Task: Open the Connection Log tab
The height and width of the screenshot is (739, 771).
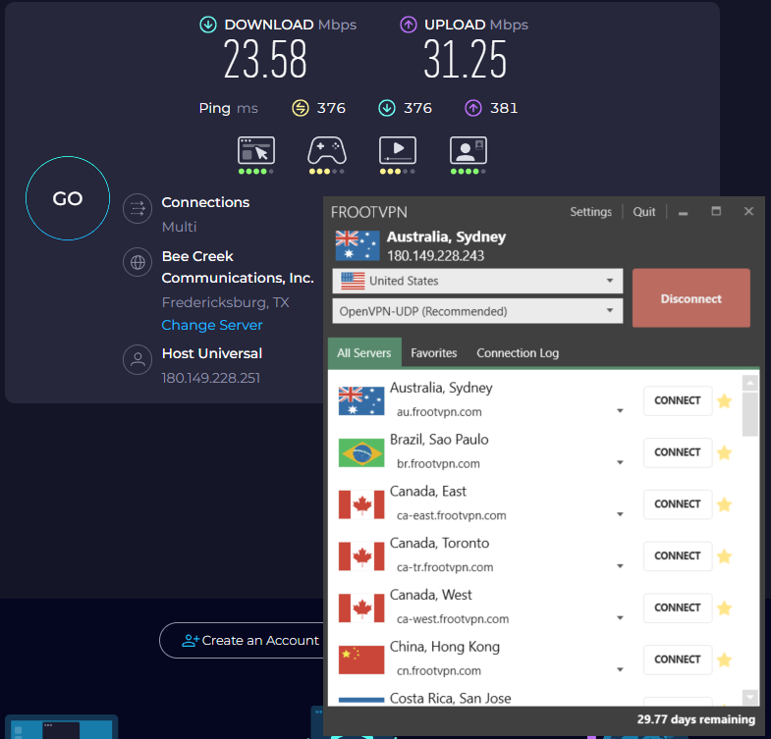Action: (x=518, y=352)
